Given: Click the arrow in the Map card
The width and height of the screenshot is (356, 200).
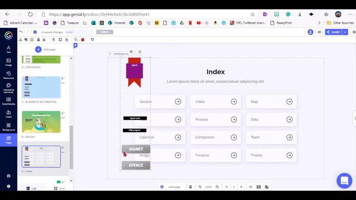Looking at the screenshot, I should [289, 102].
